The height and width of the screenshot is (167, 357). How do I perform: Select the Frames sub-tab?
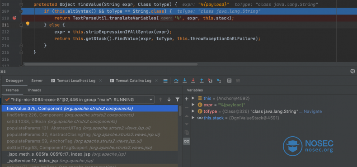(12, 90)
